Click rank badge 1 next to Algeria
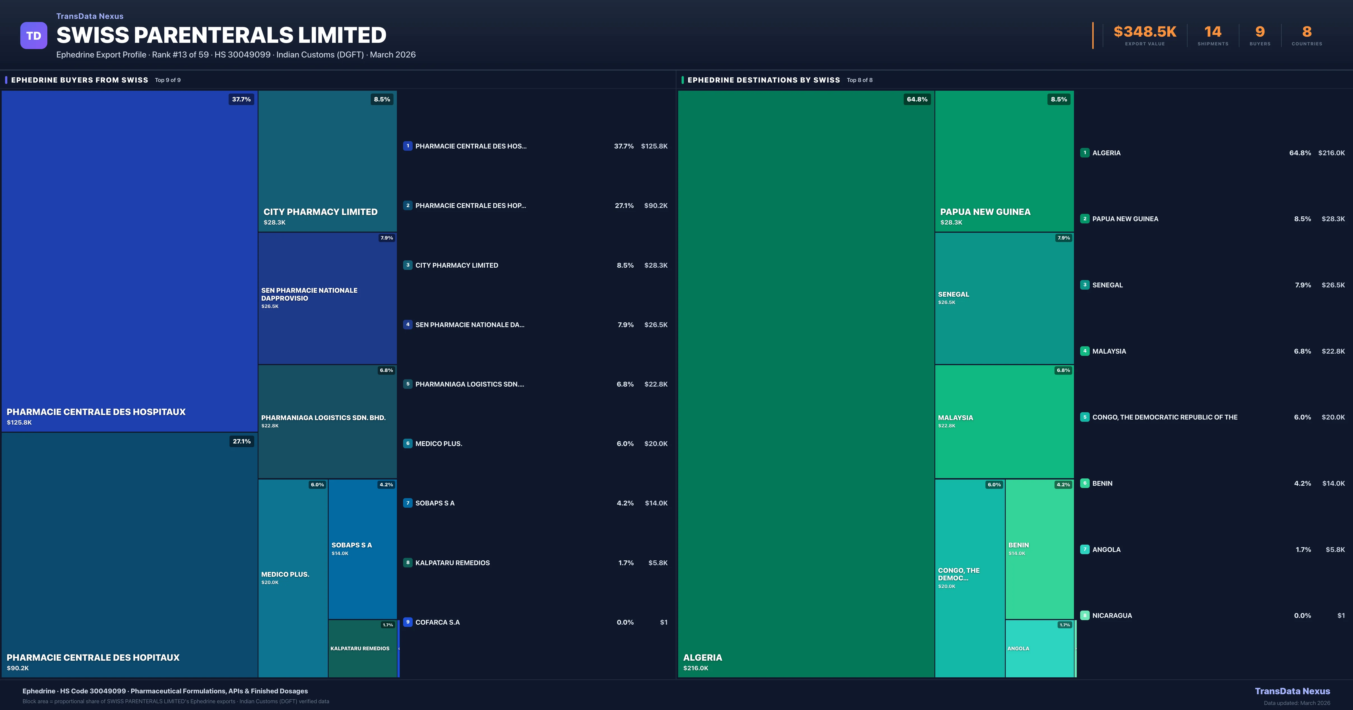1353x710 pixels. coord(1085,153)
